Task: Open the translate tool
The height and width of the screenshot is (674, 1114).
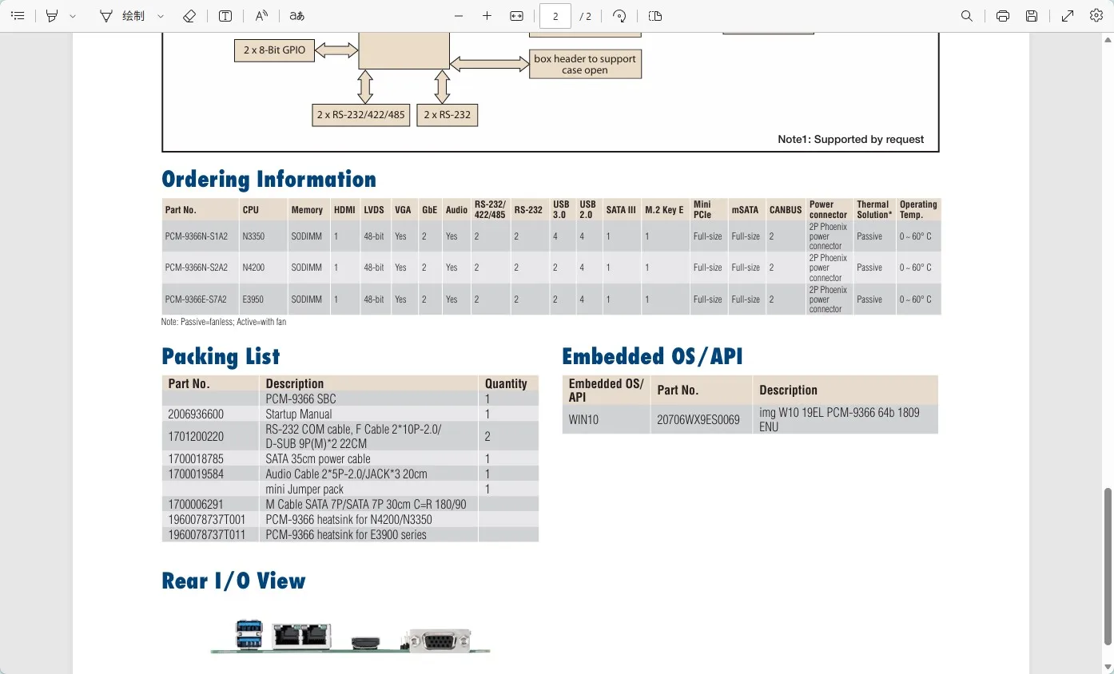Action: (x=296, y=16)
